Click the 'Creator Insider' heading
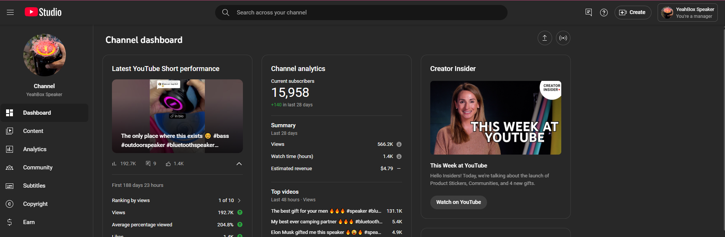The image size is (725, 237). coord(453,69)
